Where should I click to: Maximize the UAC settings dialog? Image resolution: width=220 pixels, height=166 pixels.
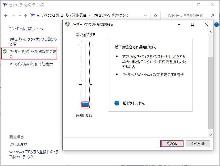point(192,24)
